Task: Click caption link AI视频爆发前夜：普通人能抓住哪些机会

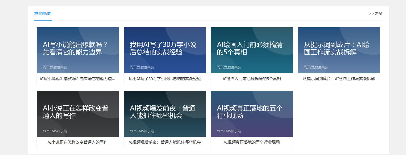Action: point(165,142)
